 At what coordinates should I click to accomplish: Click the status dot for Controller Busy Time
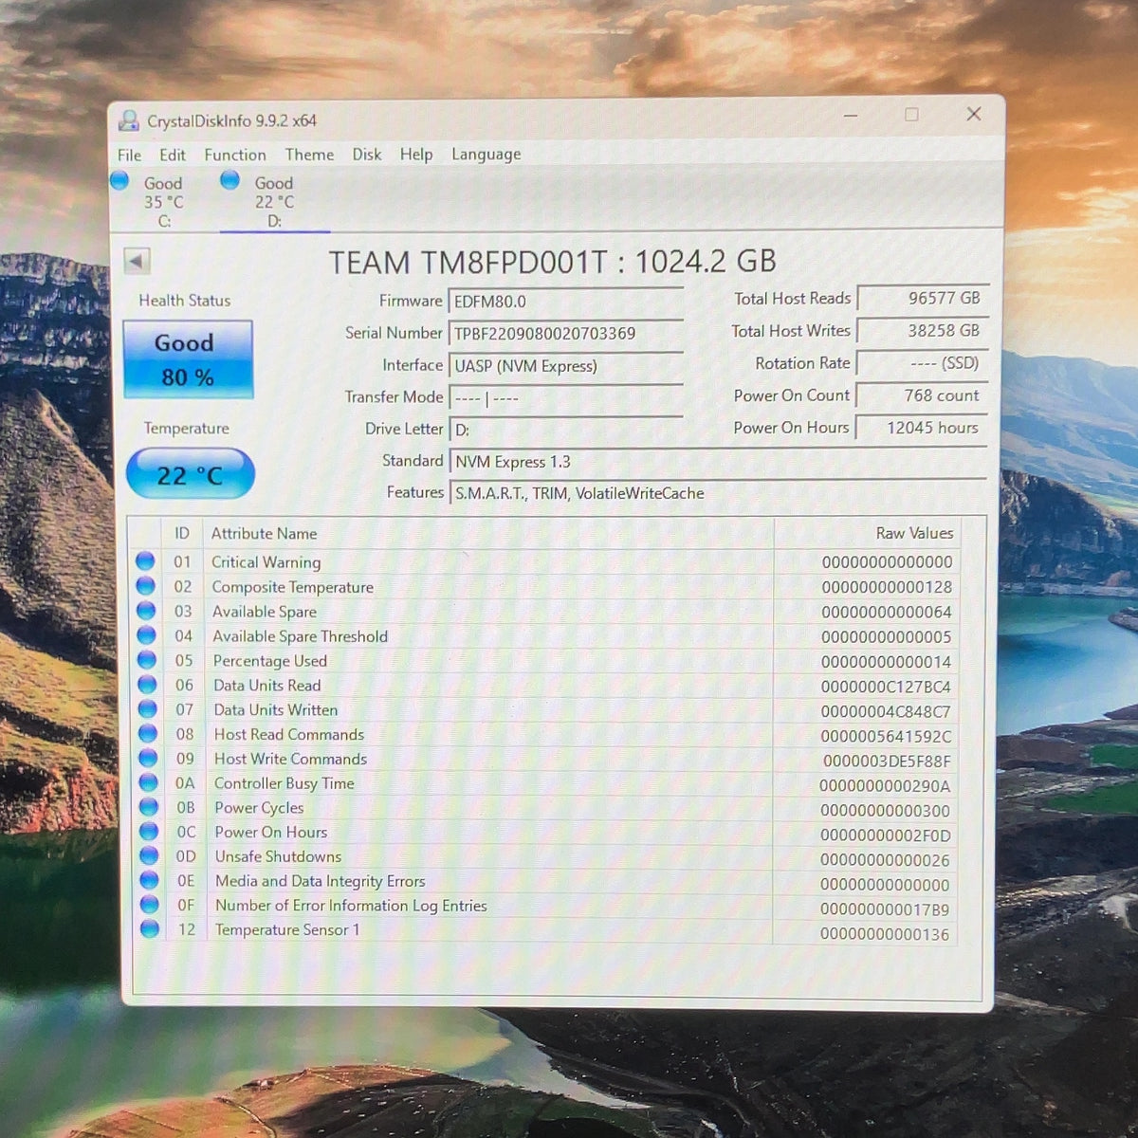148,783
